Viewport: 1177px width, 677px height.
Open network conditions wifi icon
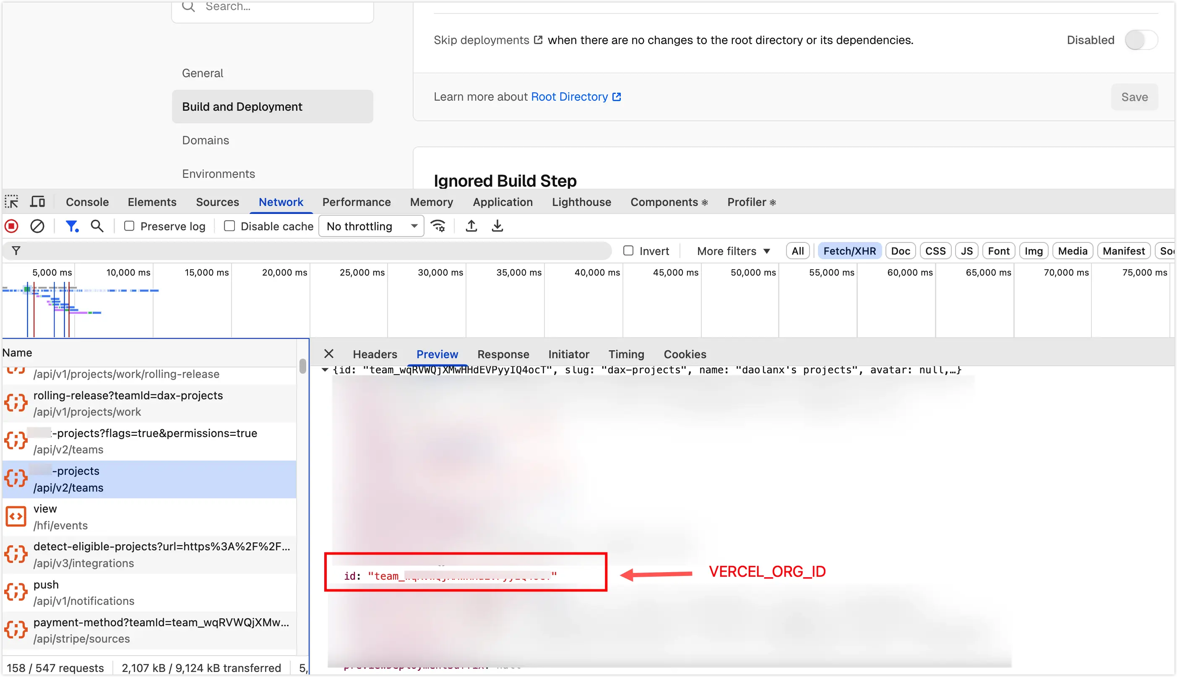point(438,227)
